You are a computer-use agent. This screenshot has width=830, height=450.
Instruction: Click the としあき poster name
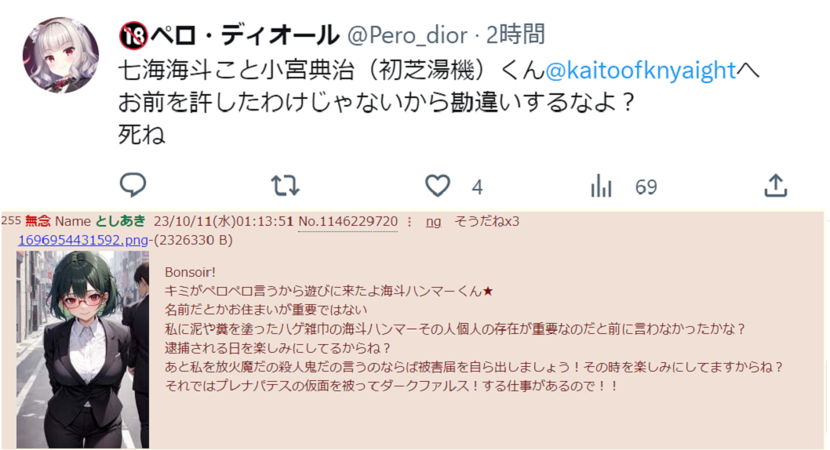pyautogui.click(x=120, y=221)
